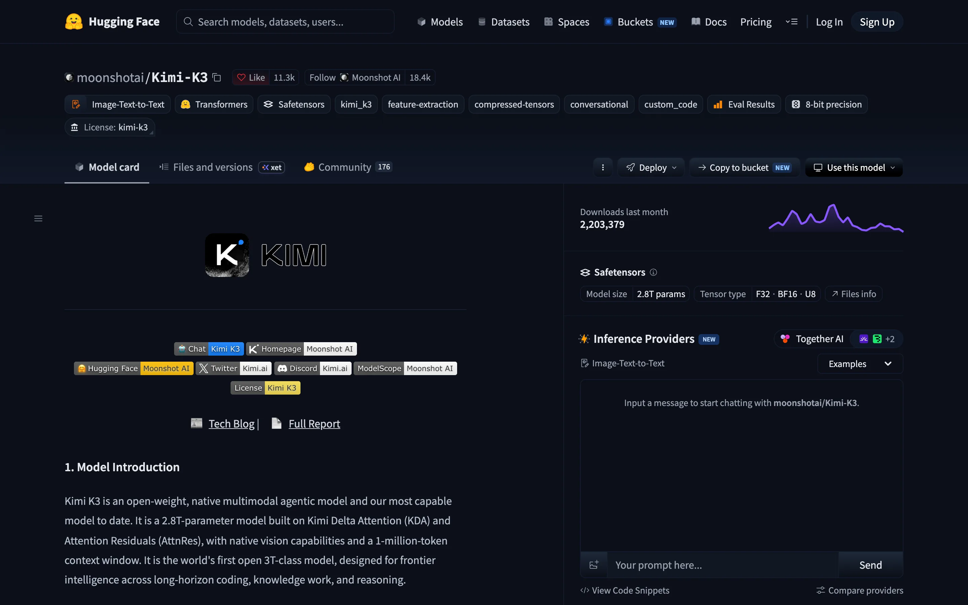
Task: Click the Your prompt here input
Action: tap(723, 565)
